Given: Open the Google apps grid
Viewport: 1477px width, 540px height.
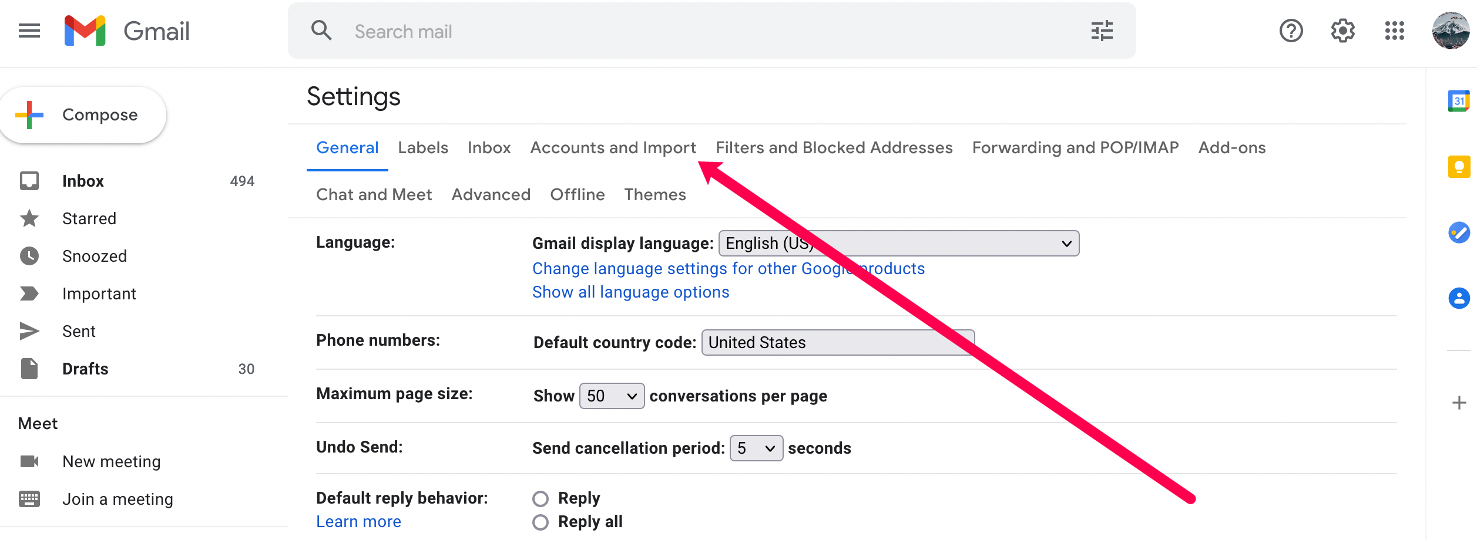Looking at the screenshot, I should click(x=1394, y=31).
